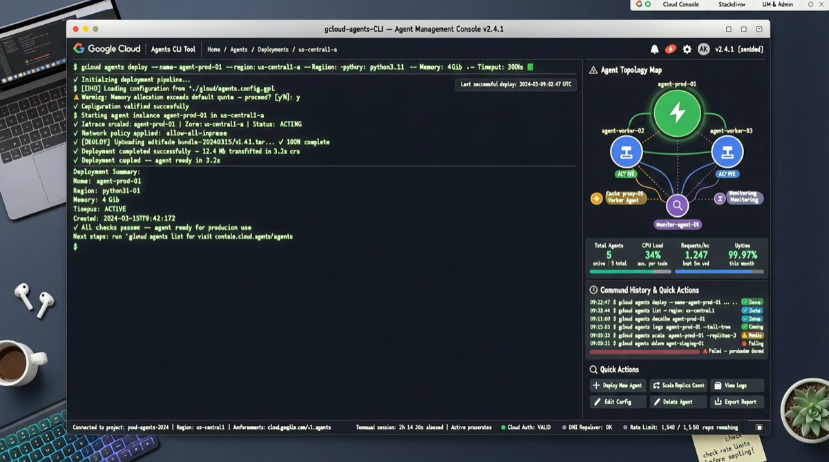This screenshot has width=829, height=462.
Task: Click the red failed progress bar
Action: pyautogui.click(x=645, y=352)
